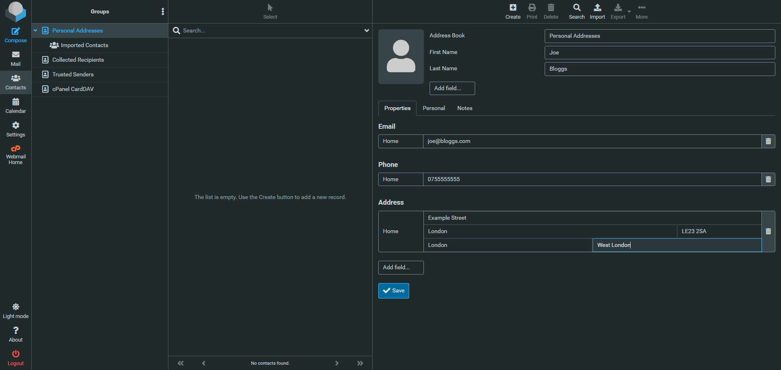Click the Import contacts icon
The image size is (781, 370).
click(597, 8)
